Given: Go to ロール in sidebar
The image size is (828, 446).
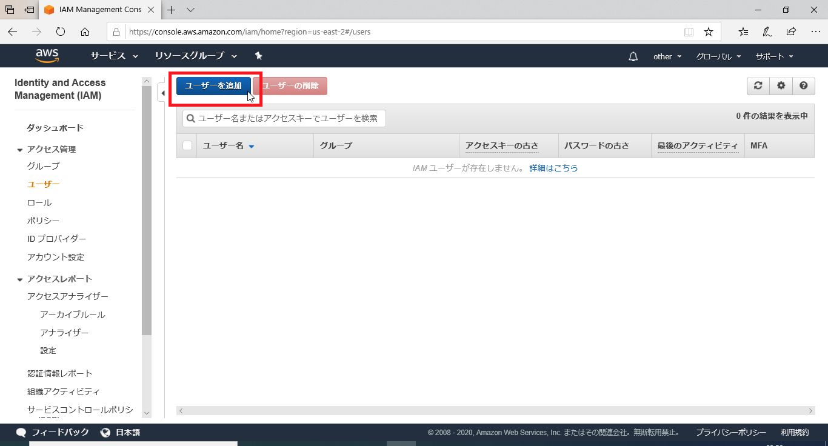Looking at the screenshot, I should click(39, 202).
